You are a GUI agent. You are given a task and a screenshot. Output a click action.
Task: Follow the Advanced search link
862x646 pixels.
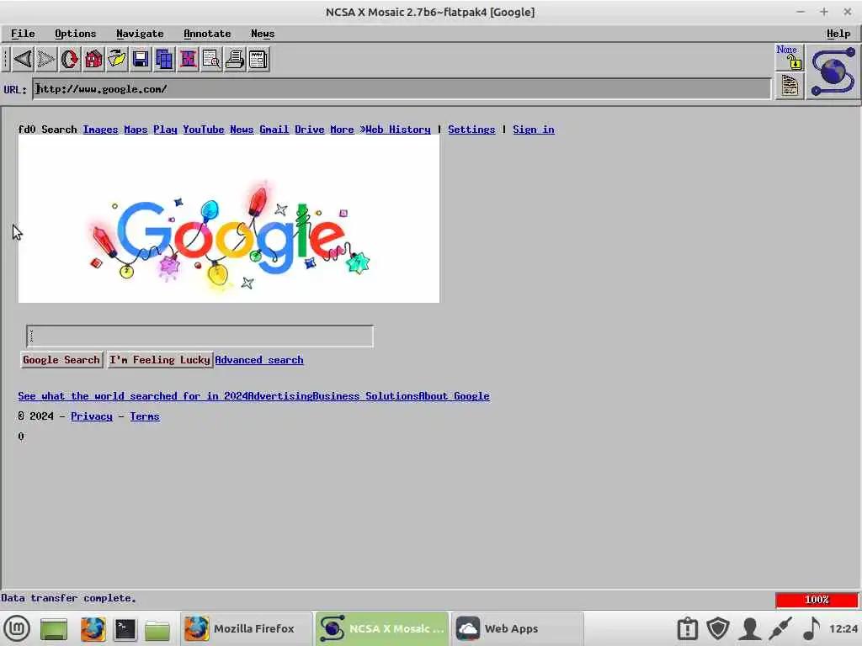(259, 360)
